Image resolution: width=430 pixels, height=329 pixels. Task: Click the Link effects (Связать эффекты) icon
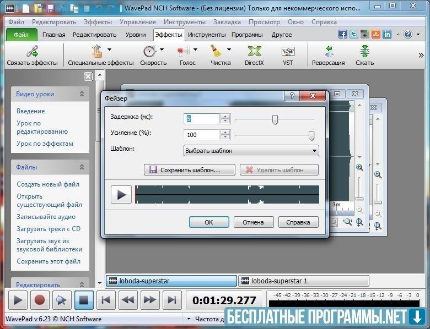[x=32, y=51]
